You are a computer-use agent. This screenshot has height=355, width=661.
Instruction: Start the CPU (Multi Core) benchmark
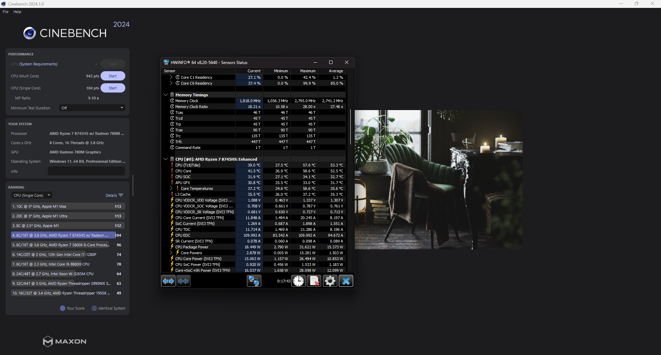113,76
